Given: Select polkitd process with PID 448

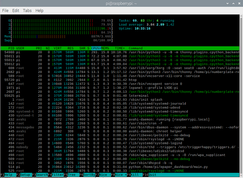Looking at the screenshot, I should pos(120,135).
